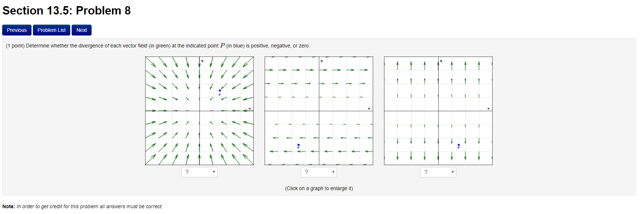Select the '?' placeholder in the middle dropdown
The image size is (641, 214).
pyautogui.click(x=307, y=172)
